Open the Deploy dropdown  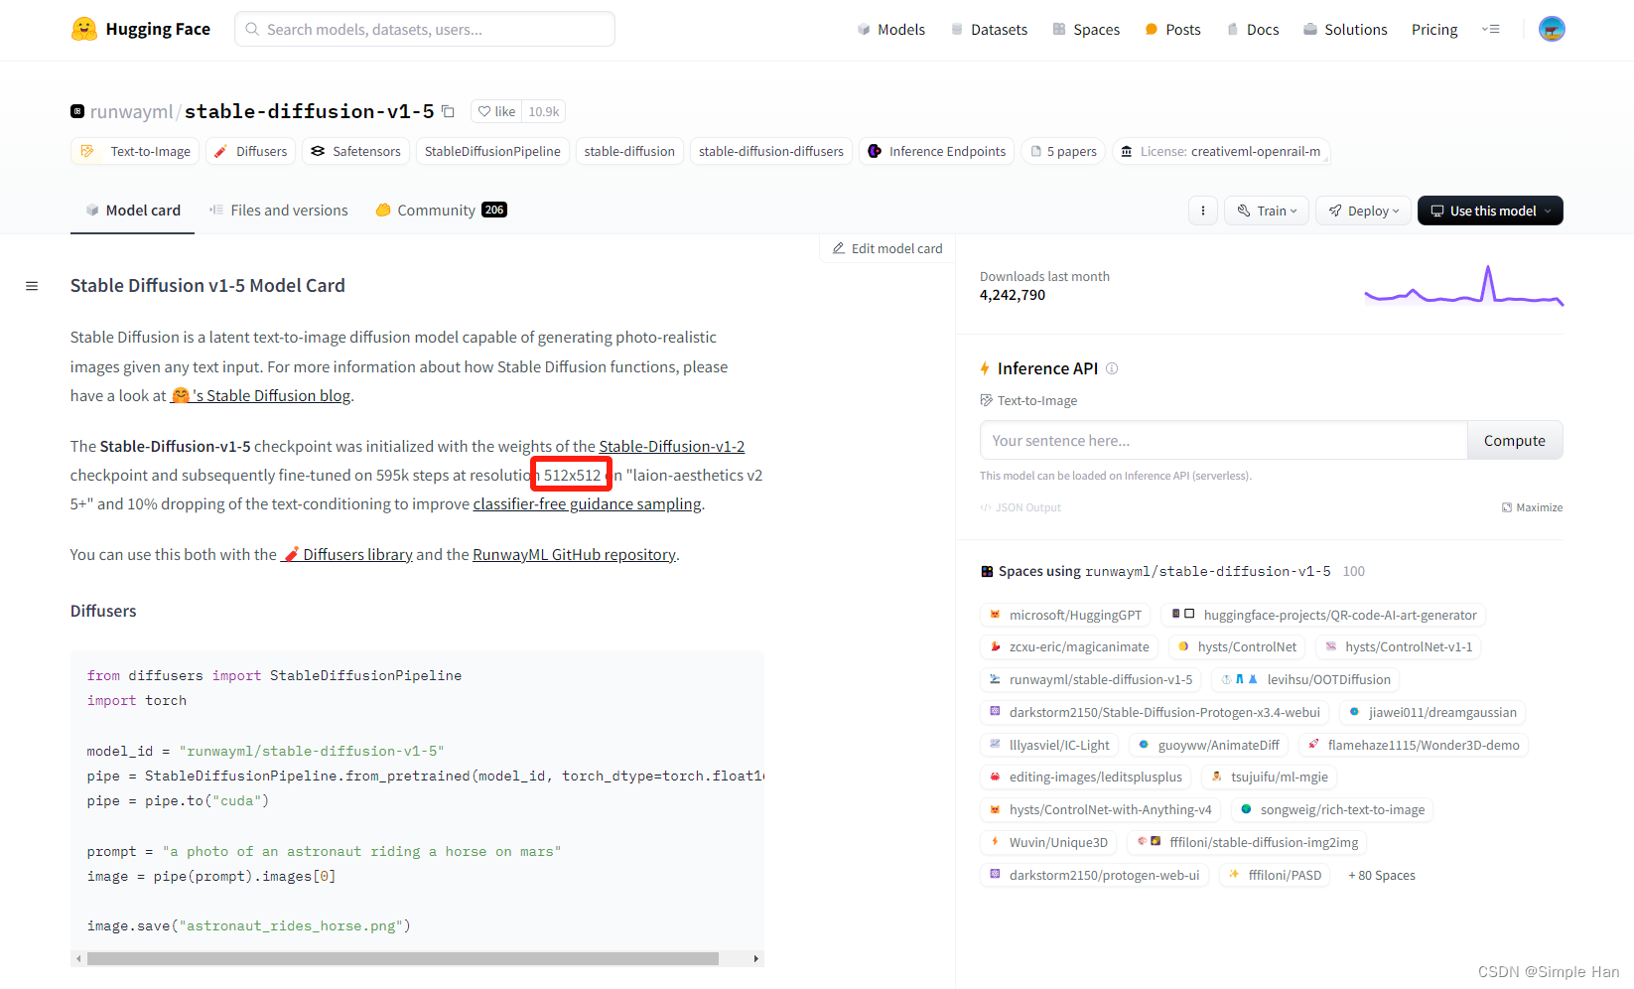[1364, 211]
